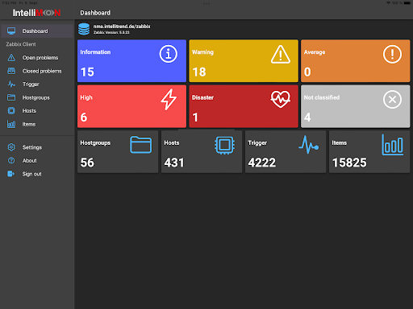The image size is (413, 309).
Task: Click the heartbeat icon on Disaster card
Action: coord(281,99)
